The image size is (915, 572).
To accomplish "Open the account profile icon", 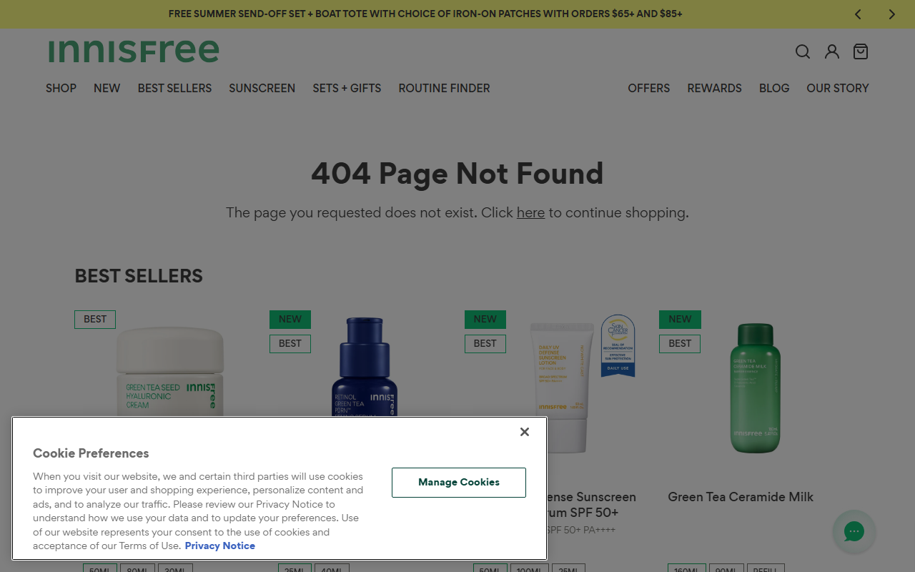I will pyautogui.click(x=832, y=51).
